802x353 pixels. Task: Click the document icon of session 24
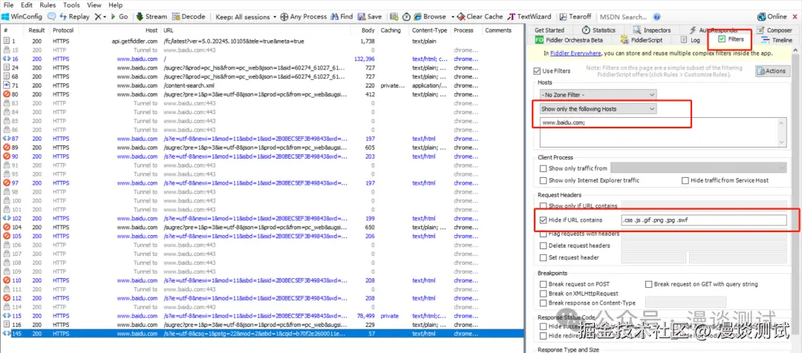pyautogui.click(x=7, y=67)
